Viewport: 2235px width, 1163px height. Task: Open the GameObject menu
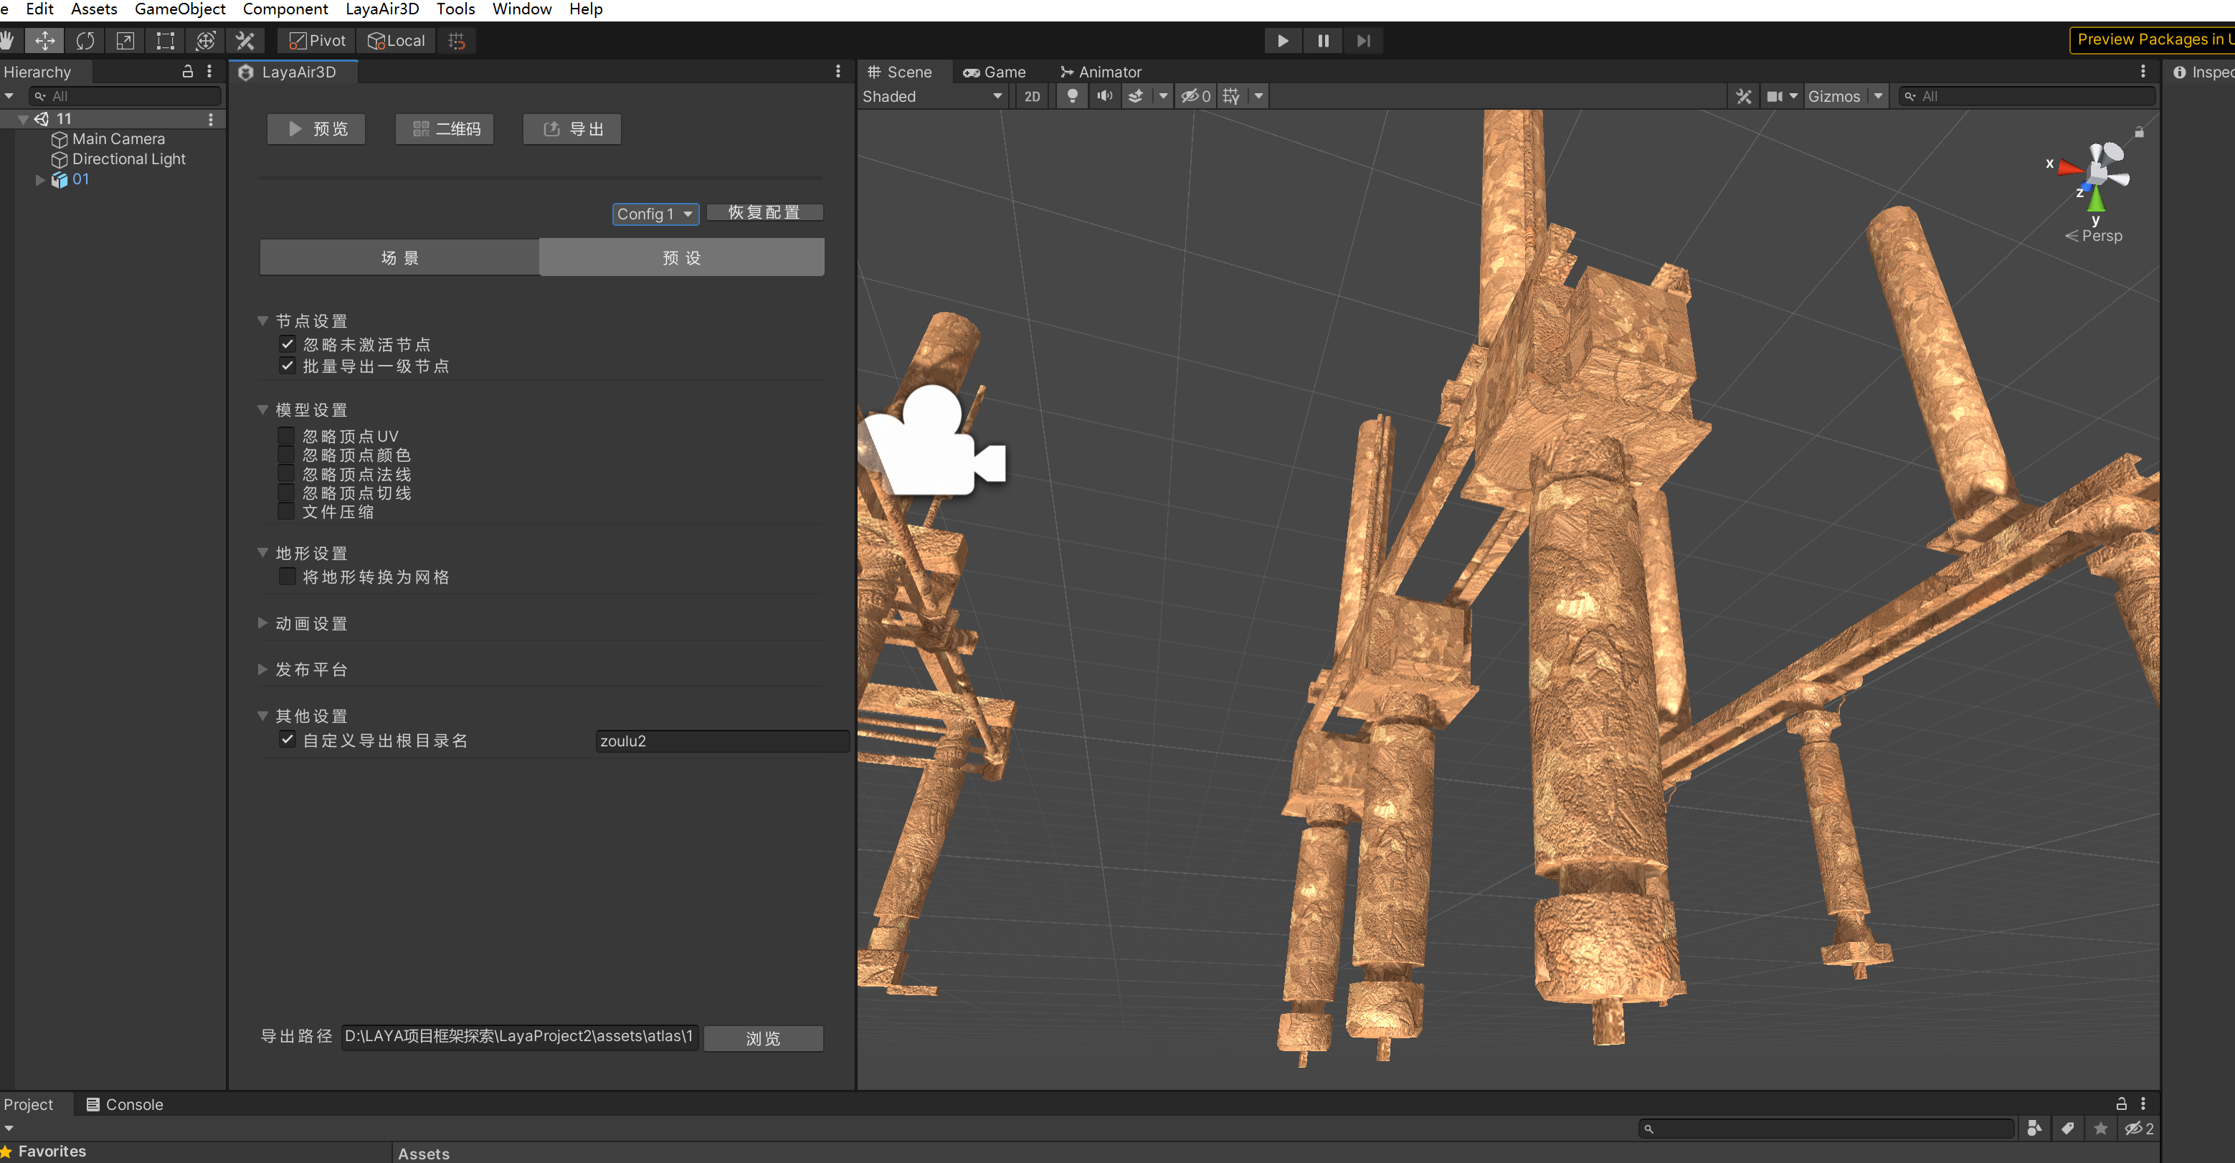179,9
